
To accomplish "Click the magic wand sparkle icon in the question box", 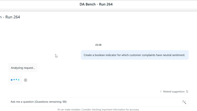I will coord(184,102).
